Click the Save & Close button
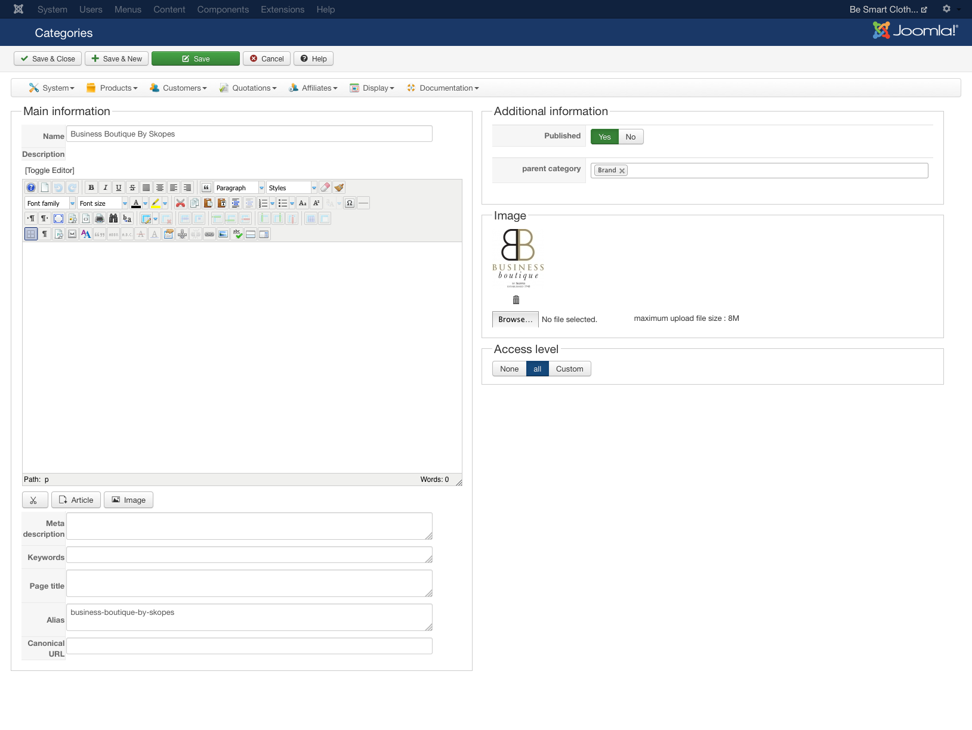Image resolution: width=972 pixels, height=730 pixels. (x=48, y=58)
